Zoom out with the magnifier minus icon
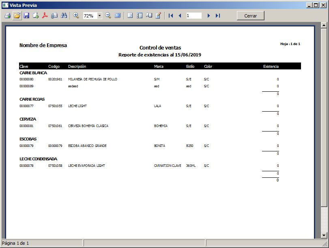Image resolution: width=329 pixels, height=248 pixels. coord(108,15)
